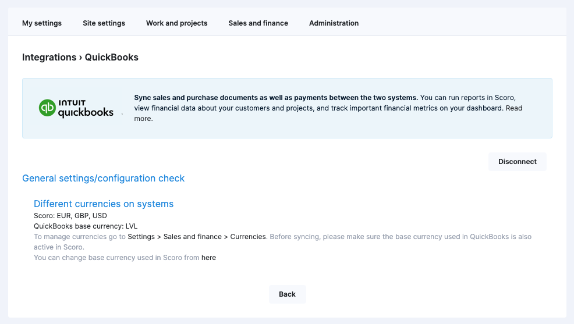Click Integrations › QuickBooks breadcrumb heading
574x324 pixels.
80,58
